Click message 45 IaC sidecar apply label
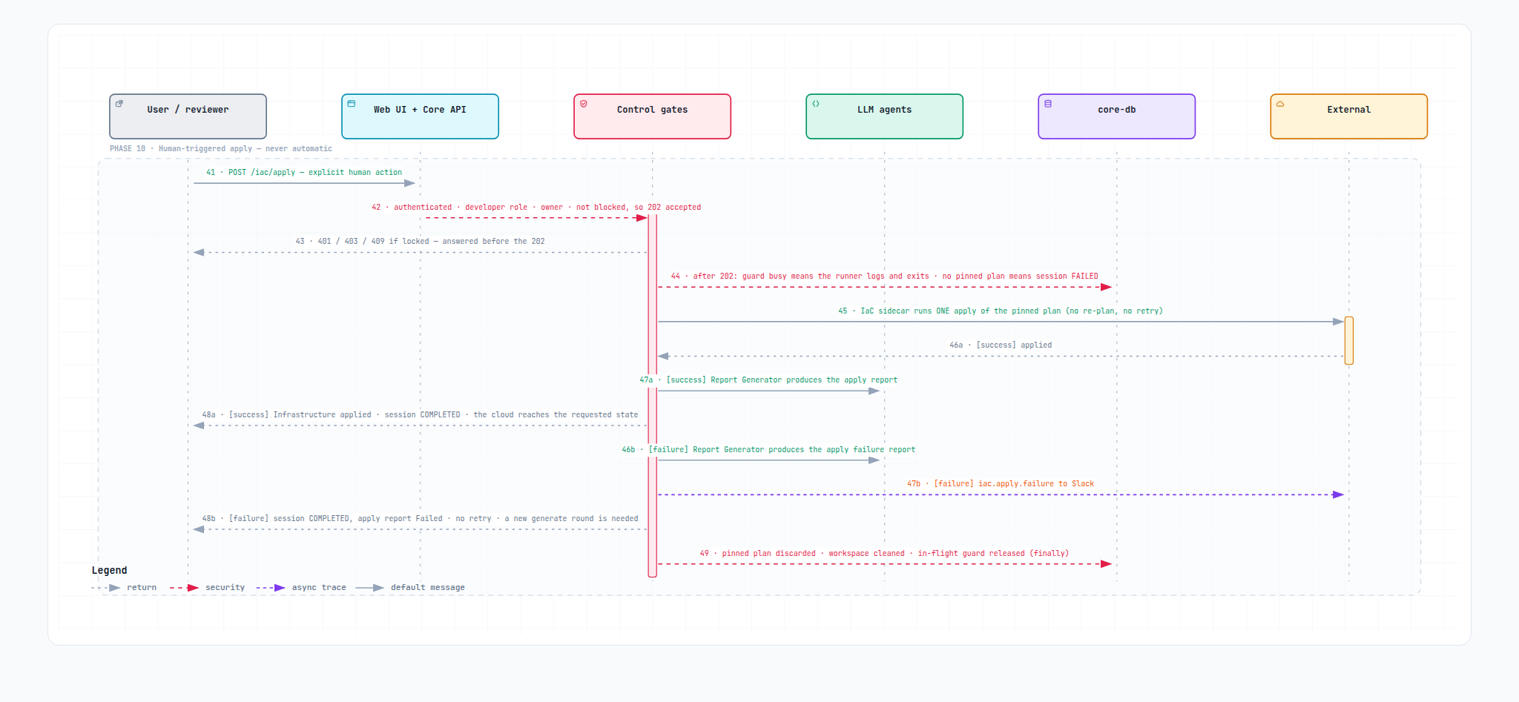 tap(1001, 311)
